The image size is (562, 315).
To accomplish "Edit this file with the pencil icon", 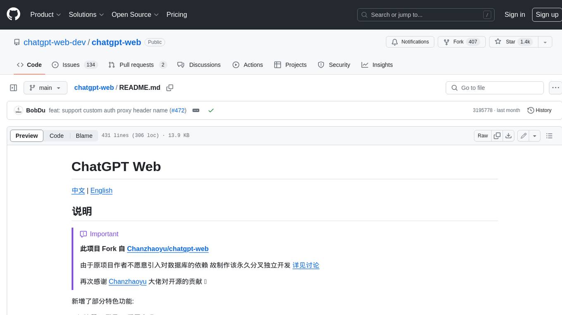I will 523,136.
